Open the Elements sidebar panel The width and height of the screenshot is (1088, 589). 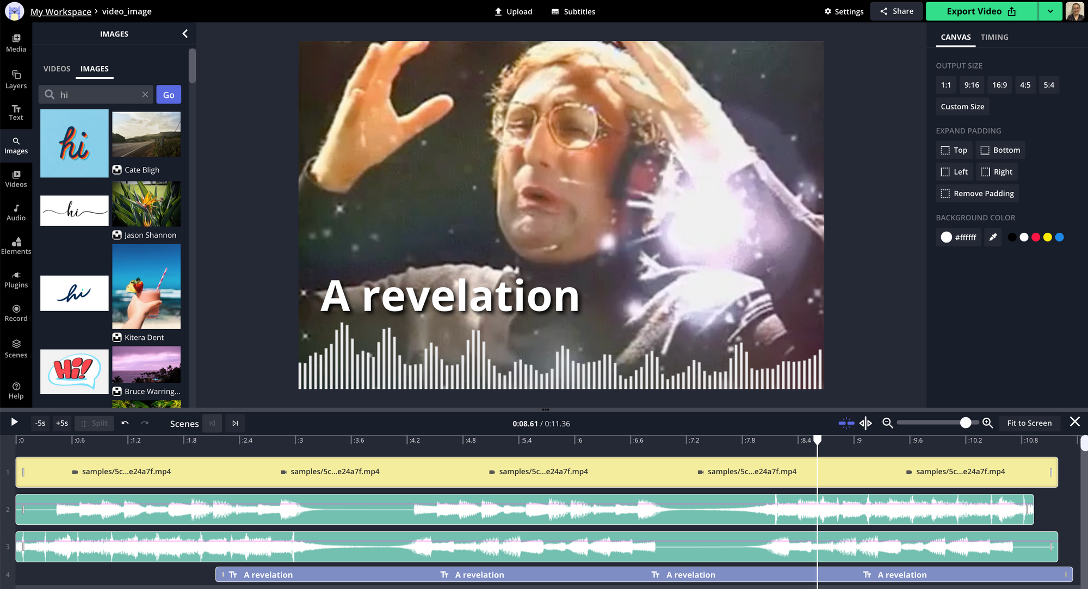coord(16,245)
